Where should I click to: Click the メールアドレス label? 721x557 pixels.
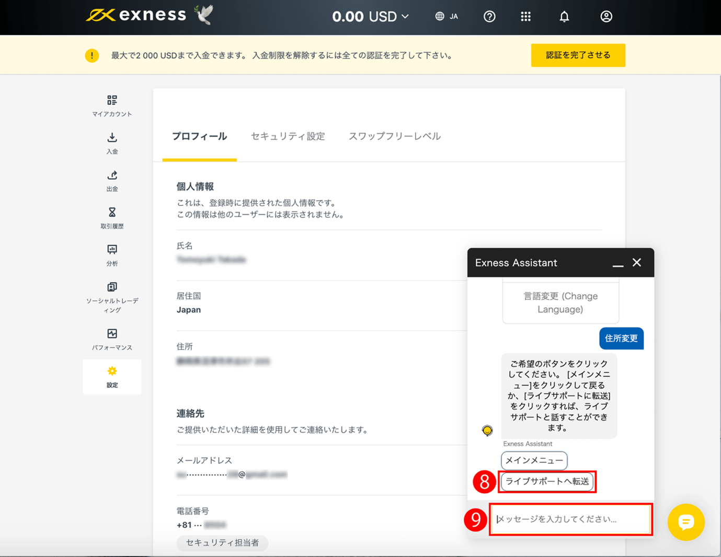[x=204, y=460]
